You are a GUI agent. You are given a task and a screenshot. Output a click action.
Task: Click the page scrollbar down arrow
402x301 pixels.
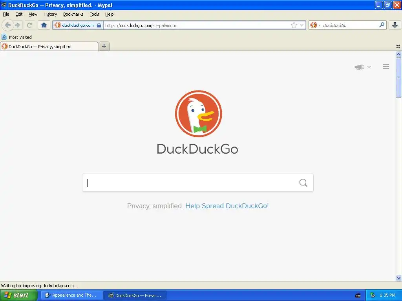pos(398,278)
